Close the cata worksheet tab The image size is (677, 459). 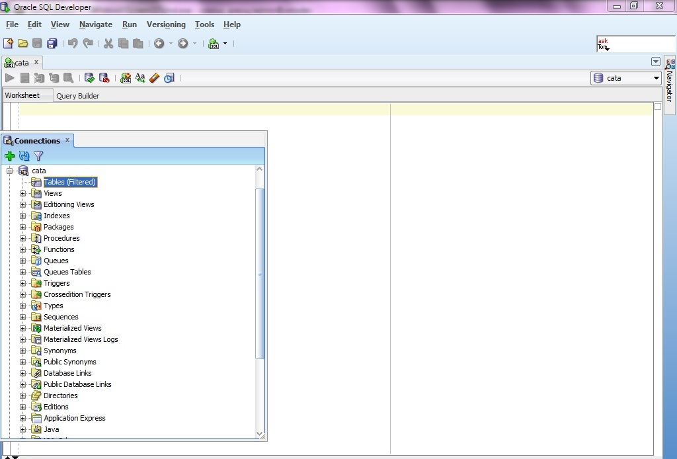[x=36, y=62]
